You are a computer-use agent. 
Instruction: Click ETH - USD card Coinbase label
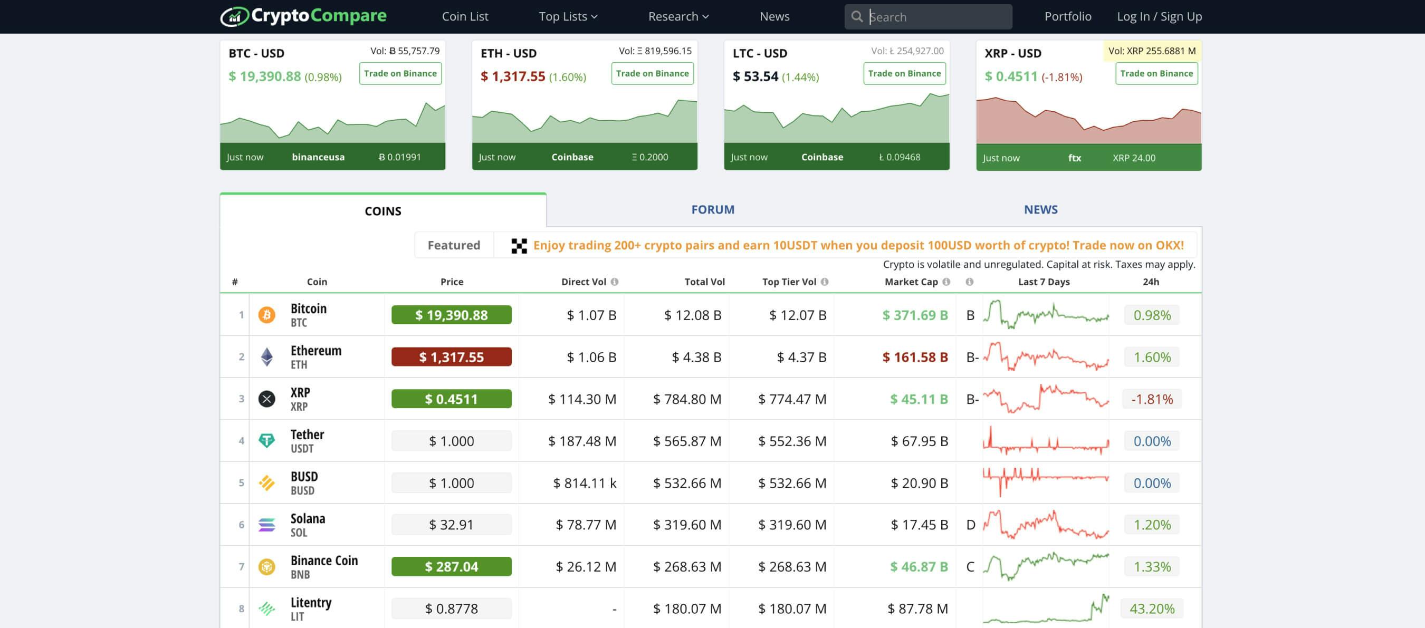572,157
